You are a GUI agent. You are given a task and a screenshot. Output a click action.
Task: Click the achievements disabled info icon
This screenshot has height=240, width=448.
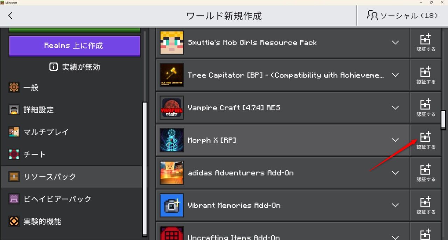click(54, 67)
